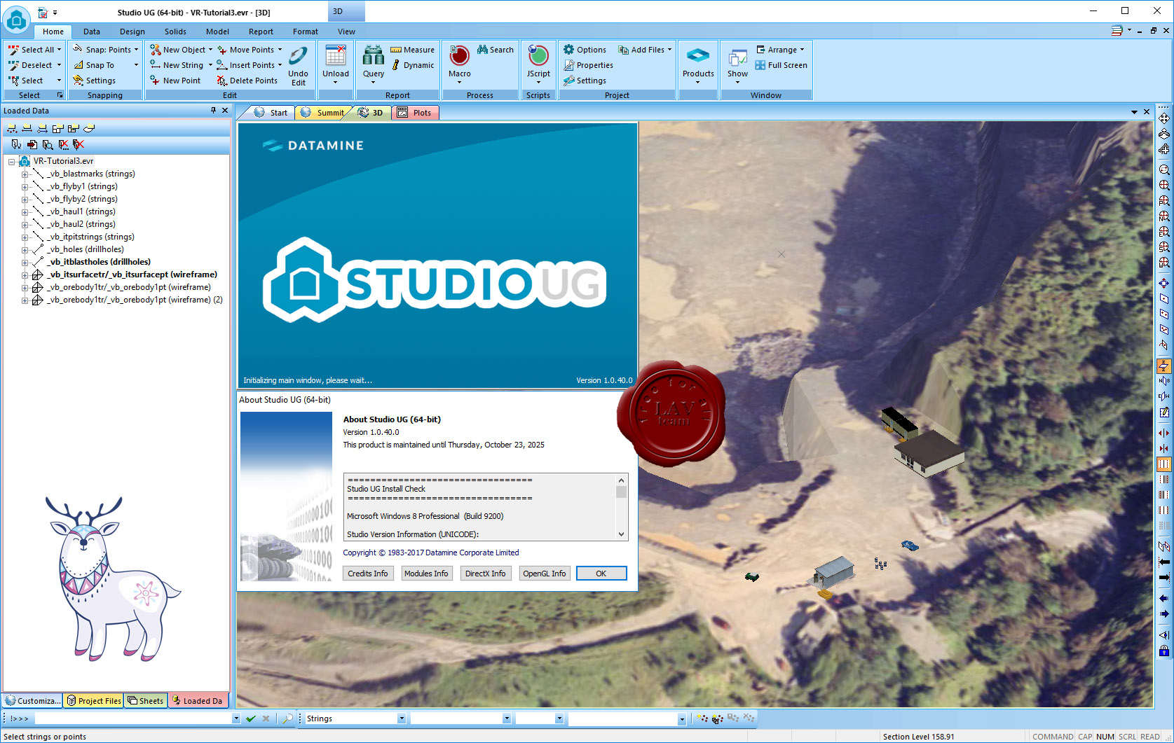The image size is (1174, 743).
Task: Click the Credits Info button
Action: tap(367, 574)
